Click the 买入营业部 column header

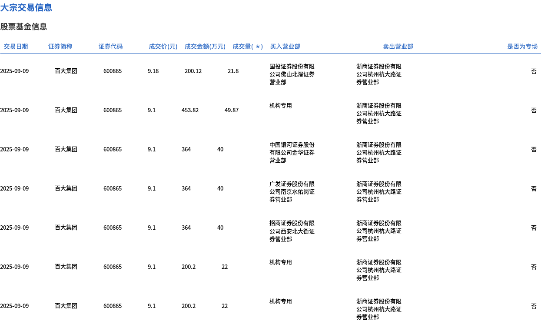285,47
